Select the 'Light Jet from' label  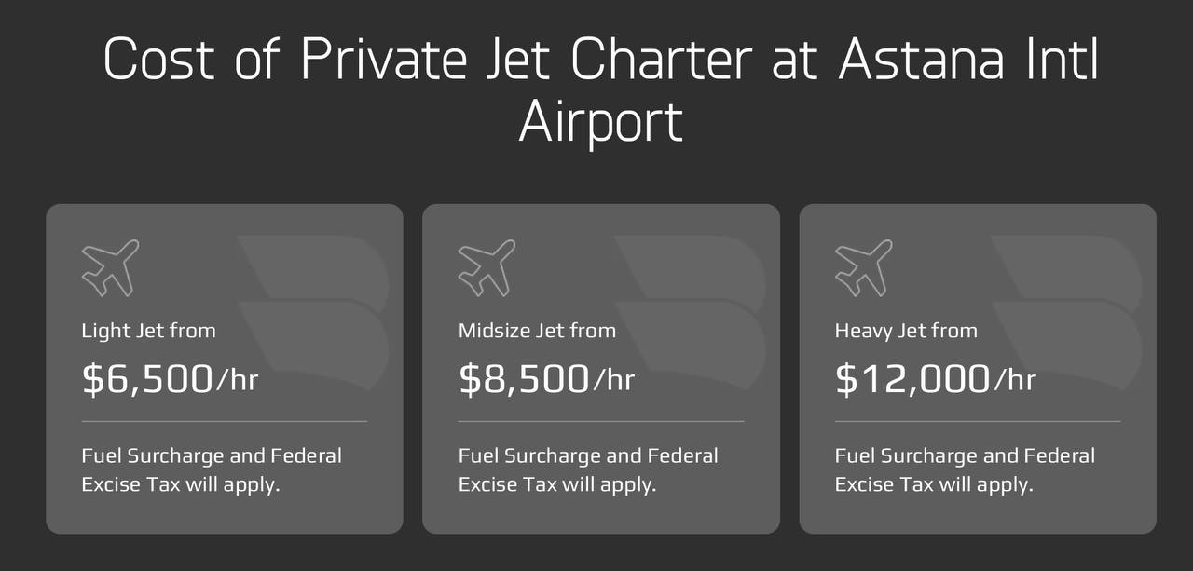(148, 331)
